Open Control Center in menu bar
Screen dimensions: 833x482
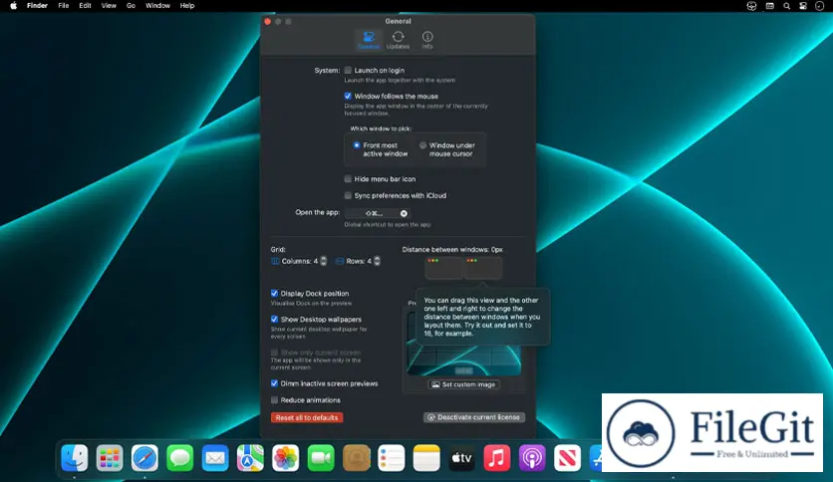tap(803, 6)
